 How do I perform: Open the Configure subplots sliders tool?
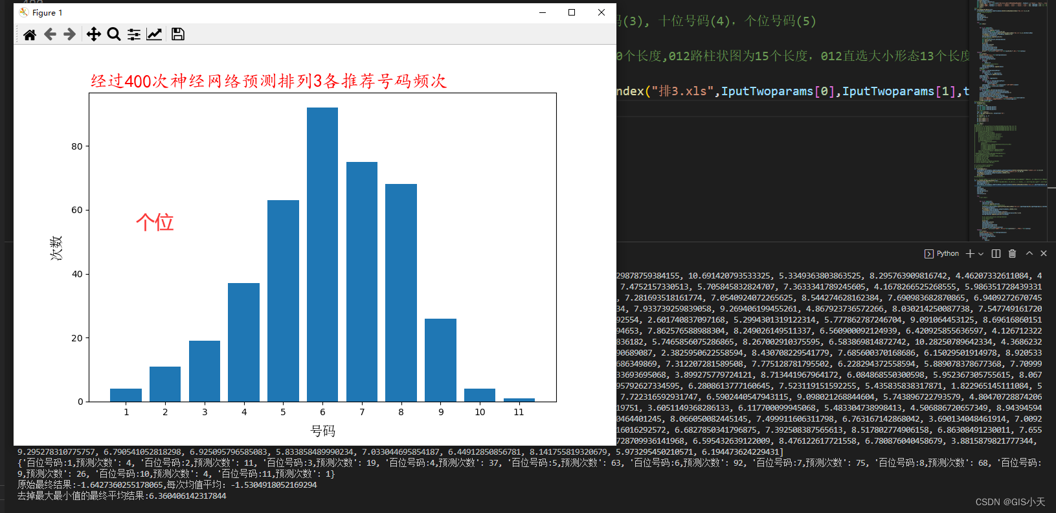coord(134,34)
